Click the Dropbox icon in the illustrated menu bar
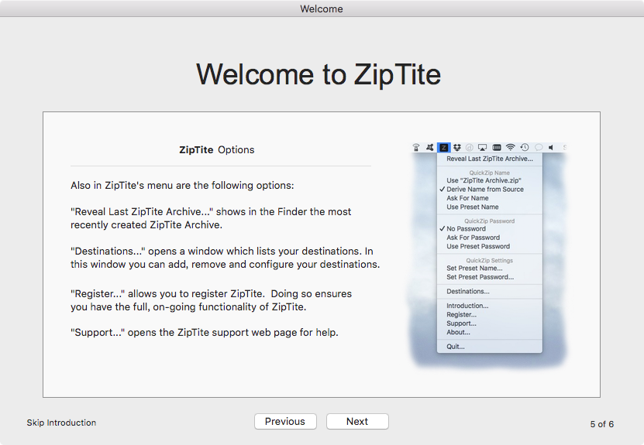The height and width of the screenshot is (445, 644). point(457,147)
